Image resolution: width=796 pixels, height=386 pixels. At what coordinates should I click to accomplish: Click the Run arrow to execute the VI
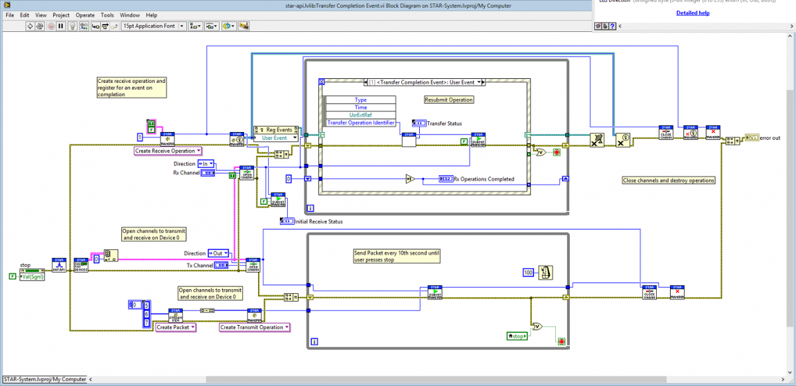point(29,26)
